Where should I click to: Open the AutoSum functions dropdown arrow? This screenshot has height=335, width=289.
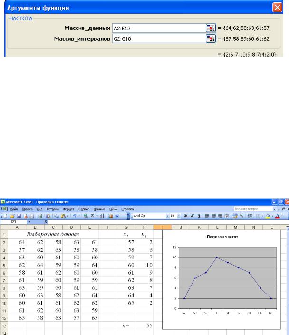(x=97, y=216)
